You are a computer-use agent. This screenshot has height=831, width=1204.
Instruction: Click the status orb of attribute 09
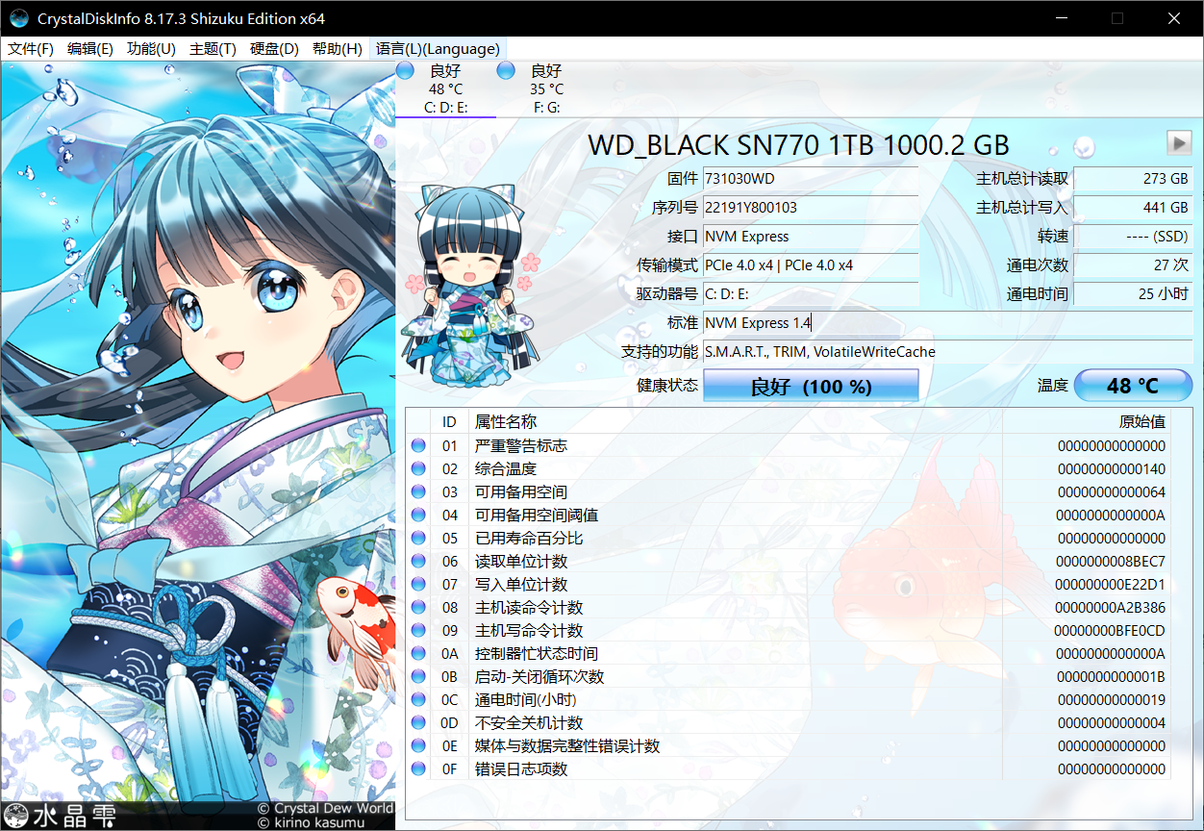[x=418, y=631]
